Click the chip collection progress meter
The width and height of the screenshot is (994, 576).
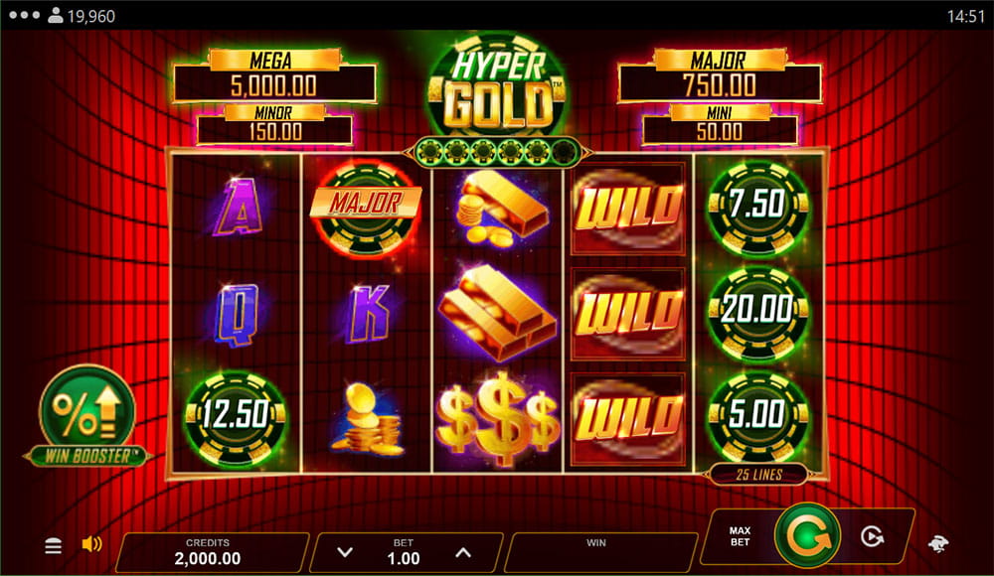(x=497, y=152)
